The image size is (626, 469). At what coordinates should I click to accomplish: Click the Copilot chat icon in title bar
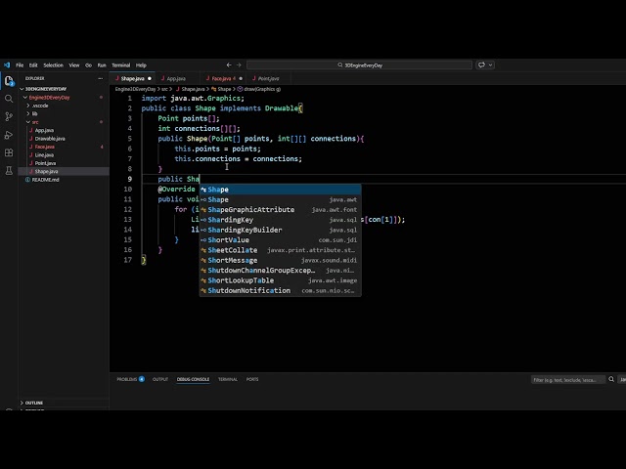pyautogui.click(x=481, y=65)
